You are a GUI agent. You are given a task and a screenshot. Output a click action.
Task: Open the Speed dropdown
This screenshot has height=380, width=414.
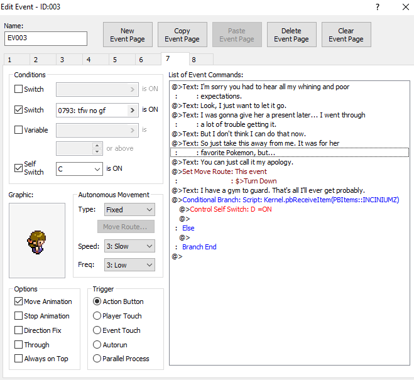(129, 247)
